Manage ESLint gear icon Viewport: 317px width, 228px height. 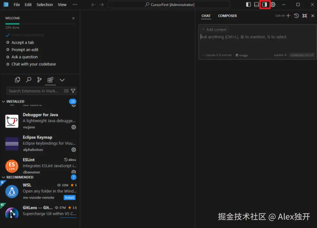pyautogui.click(x=74, y=172)
